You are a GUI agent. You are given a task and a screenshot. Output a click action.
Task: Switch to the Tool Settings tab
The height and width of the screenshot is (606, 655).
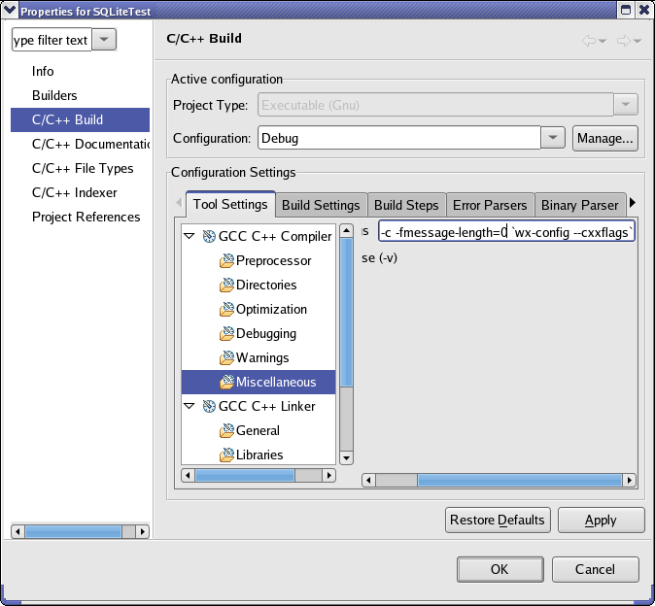[230, 205]
